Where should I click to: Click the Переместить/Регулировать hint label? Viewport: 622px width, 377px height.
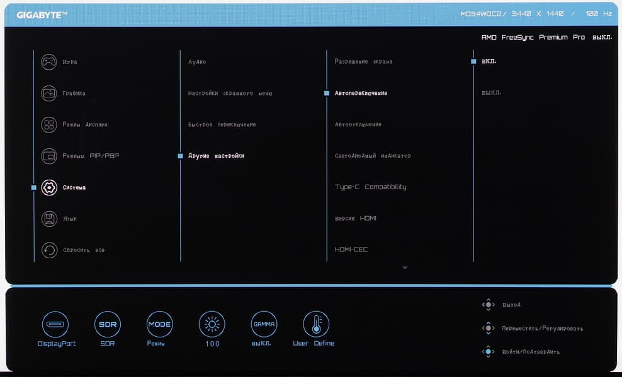click(x=543, y=329)
